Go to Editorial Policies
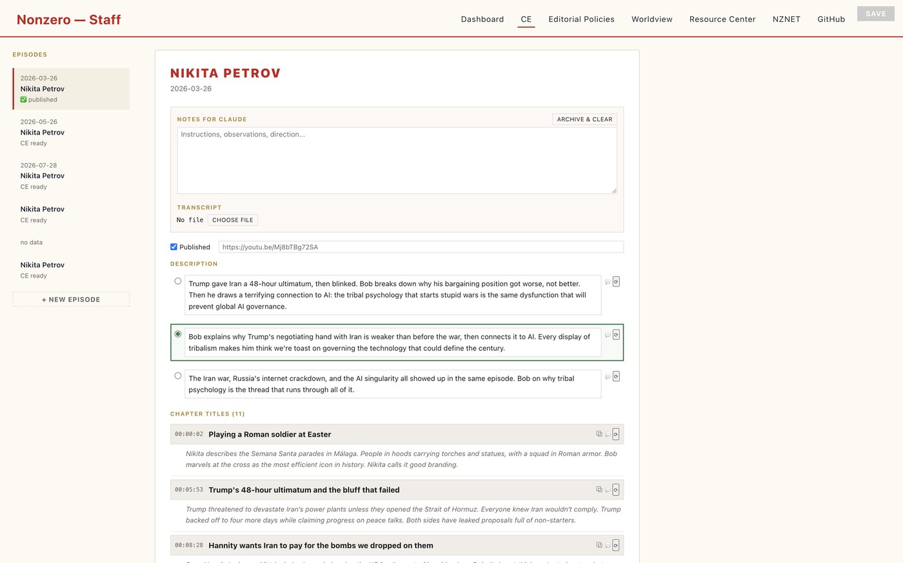The height and width of the screenshot is (563, 903). pos(581,19)
